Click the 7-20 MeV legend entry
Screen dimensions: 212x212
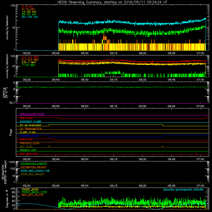[28, 65]
